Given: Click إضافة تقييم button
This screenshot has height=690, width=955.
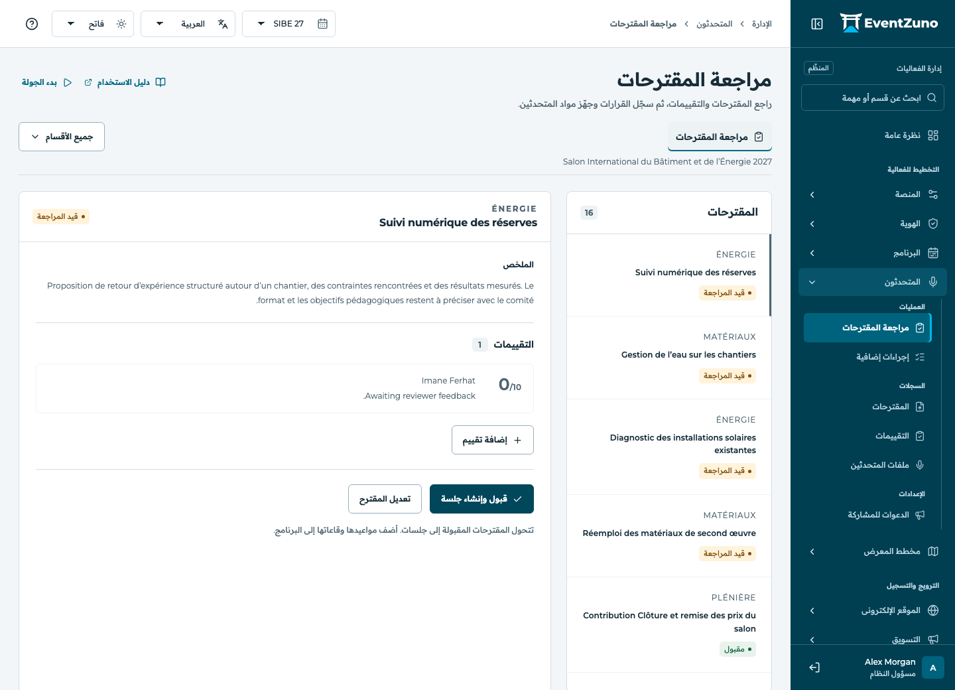Looking at the screenshot, I should tap(493, 440).
